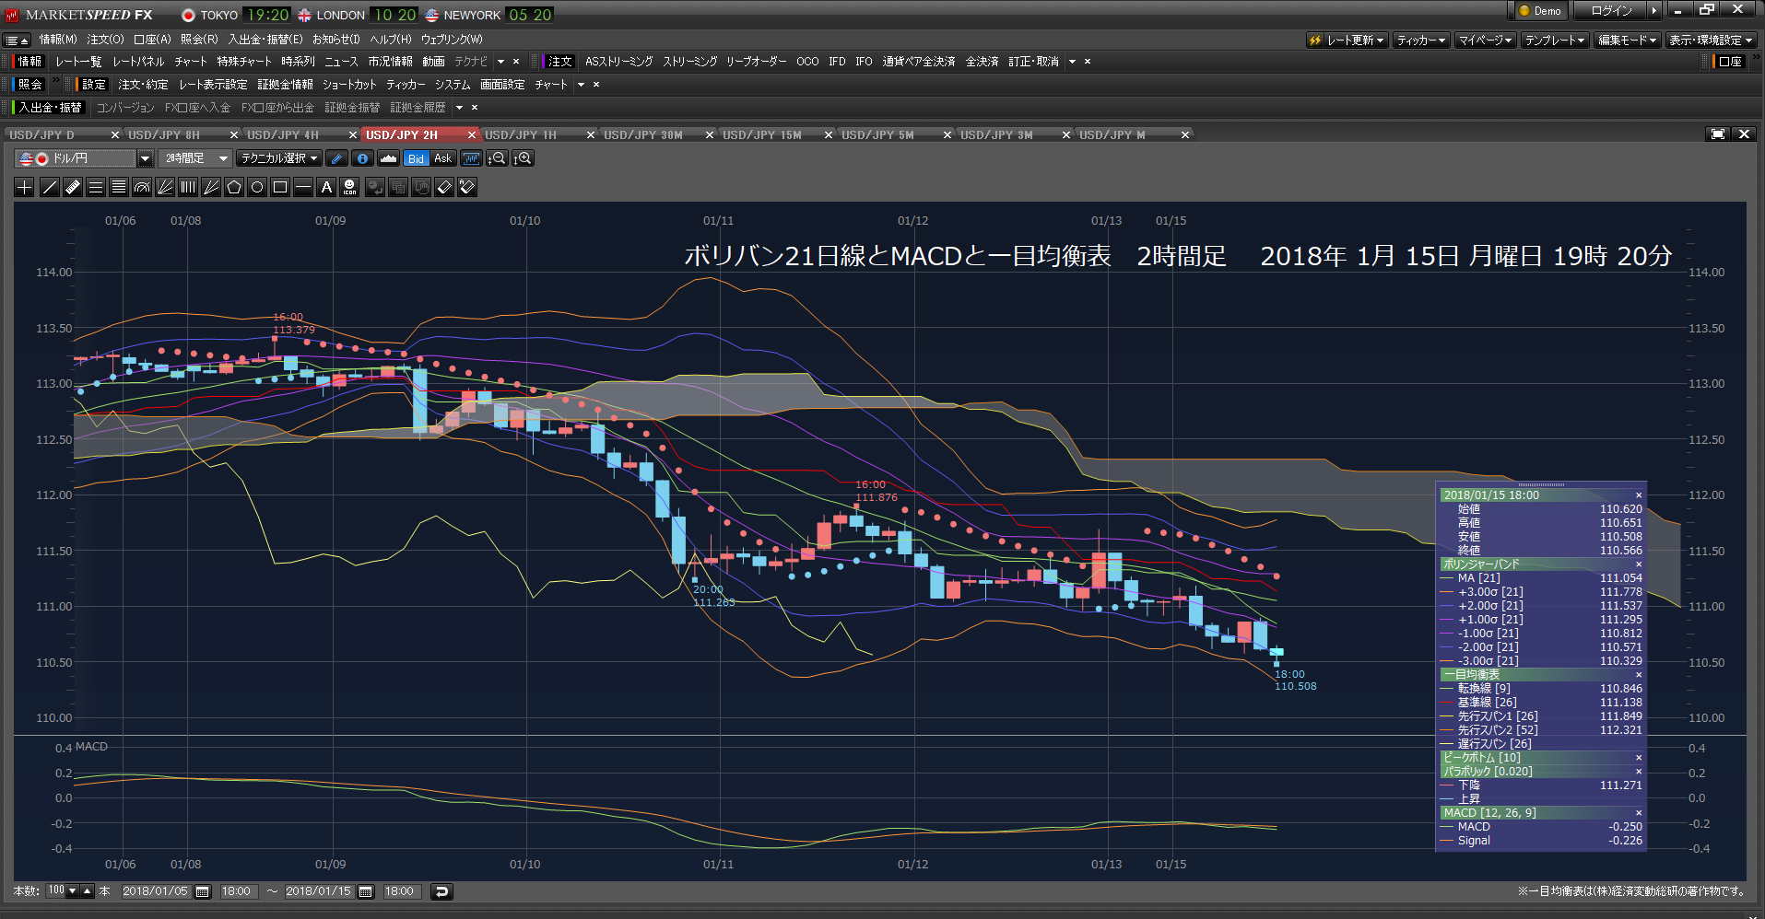Click the 証拠金情報 toolbar item
The width and height of the screenshot is (1765, 919).
click(x=285, y=85)
